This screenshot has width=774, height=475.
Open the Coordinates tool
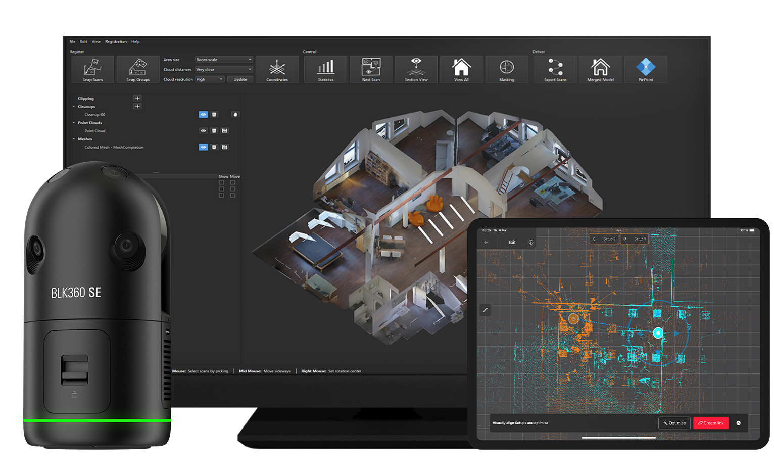coord(277,69)
